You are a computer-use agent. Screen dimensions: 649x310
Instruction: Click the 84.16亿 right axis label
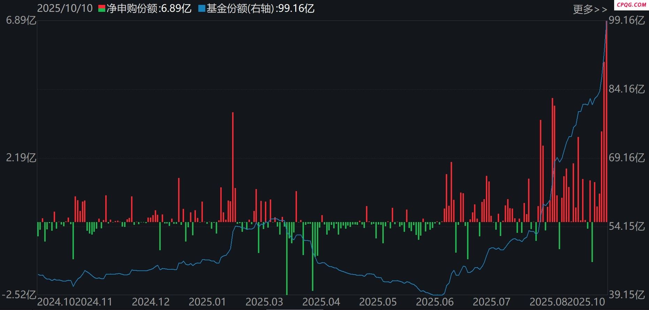(626, 89)
